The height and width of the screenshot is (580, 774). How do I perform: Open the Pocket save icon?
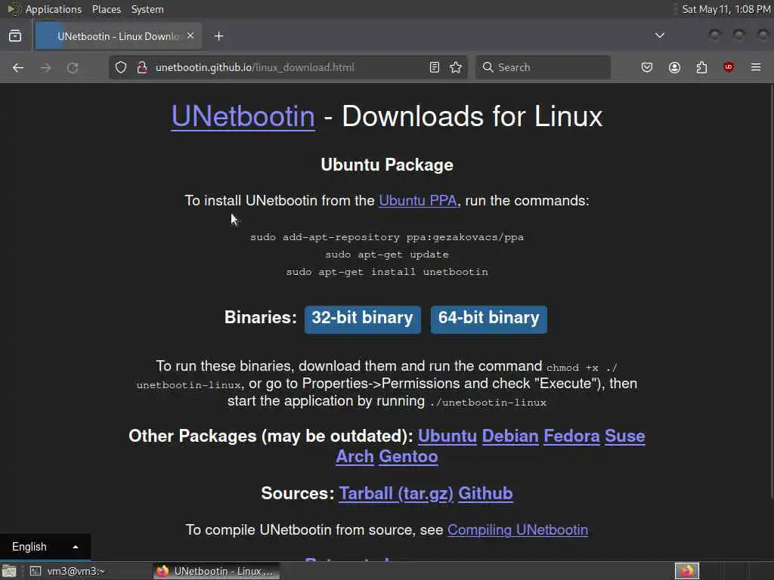(x=647, y=67)
